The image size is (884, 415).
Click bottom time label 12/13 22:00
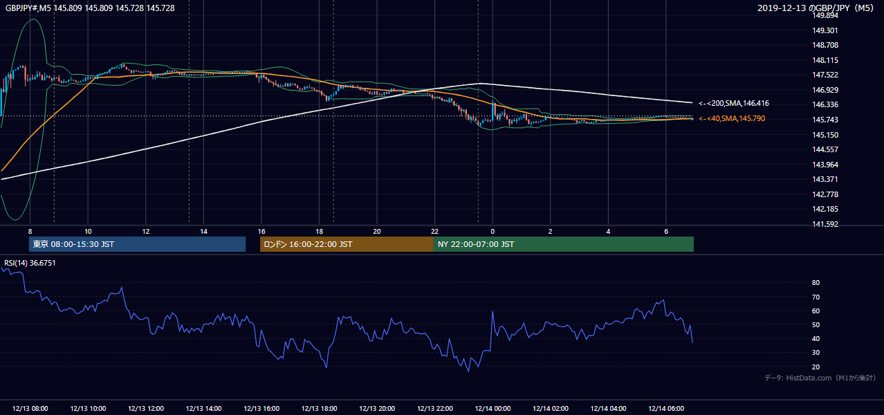(x=435, y=409)
